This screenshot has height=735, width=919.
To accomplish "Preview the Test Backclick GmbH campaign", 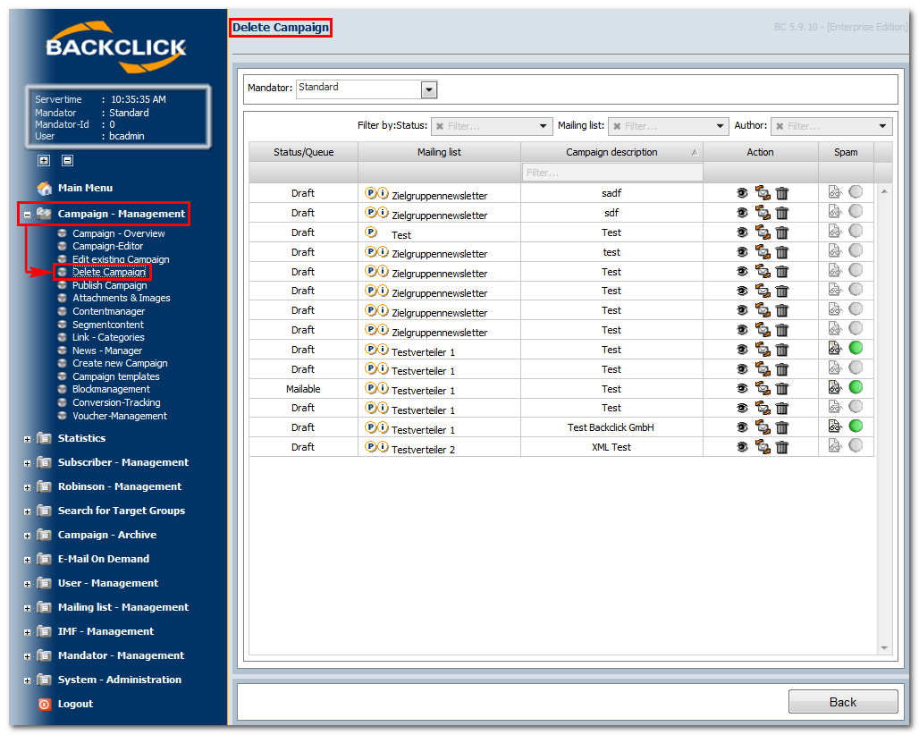I will tap(742, 428).
